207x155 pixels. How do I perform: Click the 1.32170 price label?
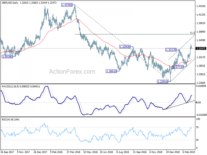coord(171,50)
